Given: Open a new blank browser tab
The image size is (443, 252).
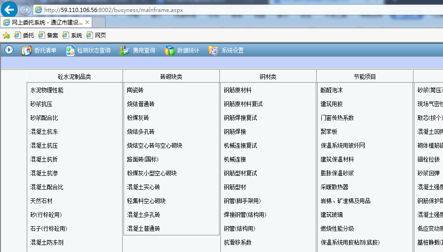Looking at the screenshot, I should (98, 22).
